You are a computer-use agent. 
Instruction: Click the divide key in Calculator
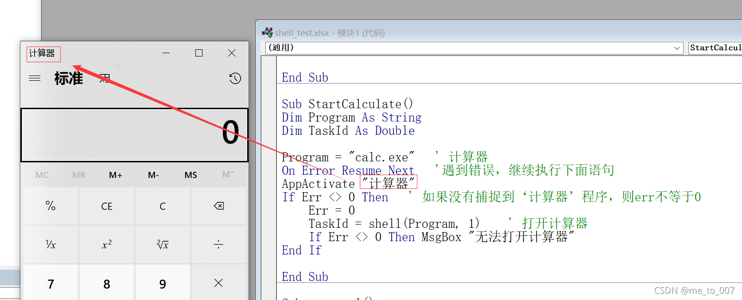coord(219,244)
